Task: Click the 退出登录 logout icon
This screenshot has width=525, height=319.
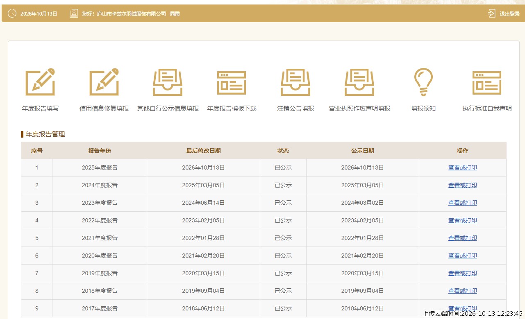Action: pyautogui.click(x=491, y=14)
